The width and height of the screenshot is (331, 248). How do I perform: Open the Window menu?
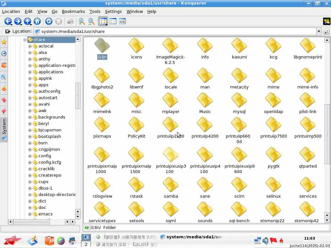pos(135,12)
